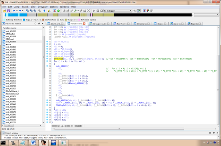Open the back-arrow history dropdown
The height and width of the screenshot is (146, 221).
coord(17,11)
